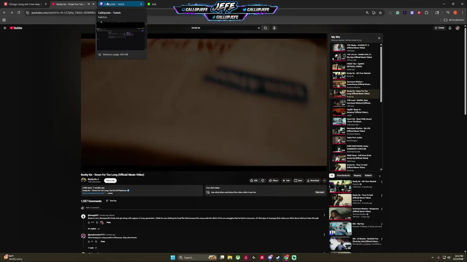Select the 'From Kocky Ka' filter chip
Viewport: 467px width, 262px height.
343,176
